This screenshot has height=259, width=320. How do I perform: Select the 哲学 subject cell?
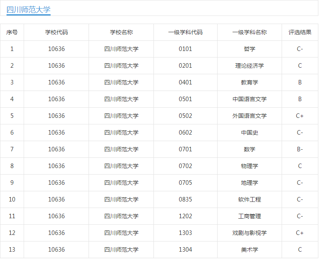pyautogui.click(x=249, y=49)
